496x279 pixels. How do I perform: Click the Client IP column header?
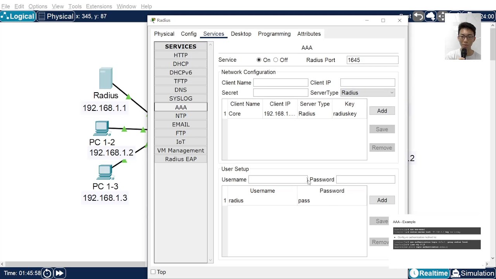tap(280, 104)
